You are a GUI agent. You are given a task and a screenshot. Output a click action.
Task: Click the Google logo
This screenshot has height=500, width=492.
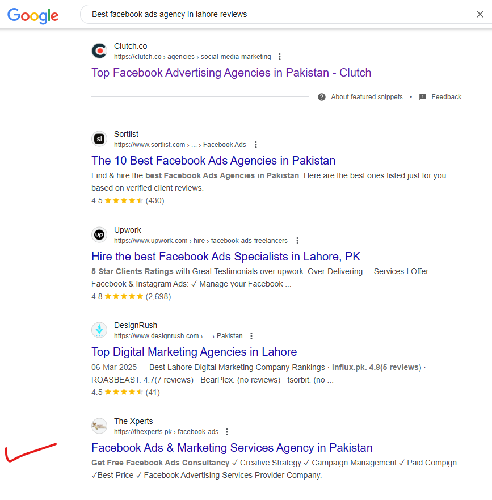pyautogui.click(x=33, y=15)
